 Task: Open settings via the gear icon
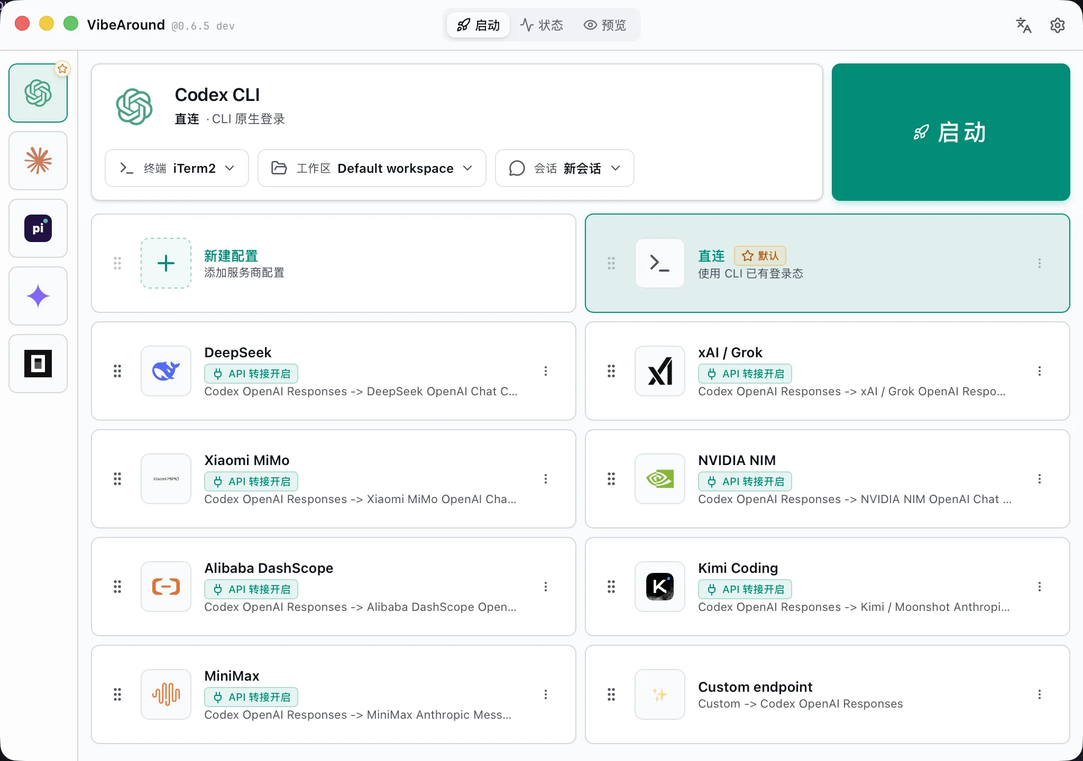[x=1058, y=25]
